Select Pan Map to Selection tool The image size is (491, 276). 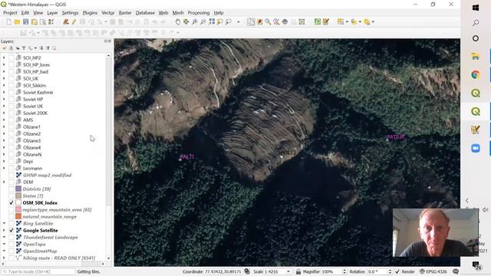[x=186, y=22]
